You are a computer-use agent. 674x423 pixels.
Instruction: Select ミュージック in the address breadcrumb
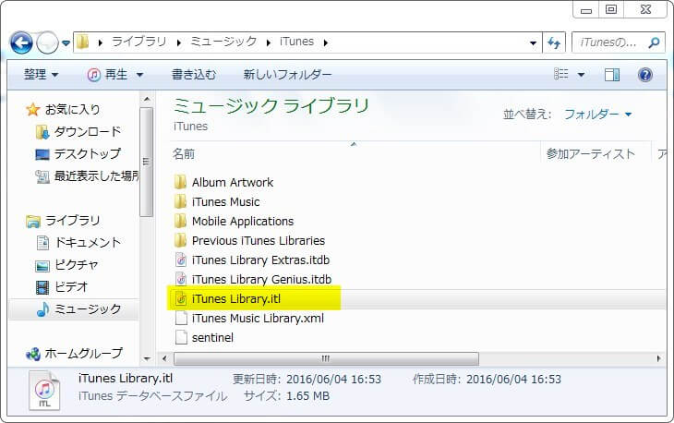(223, 42)
